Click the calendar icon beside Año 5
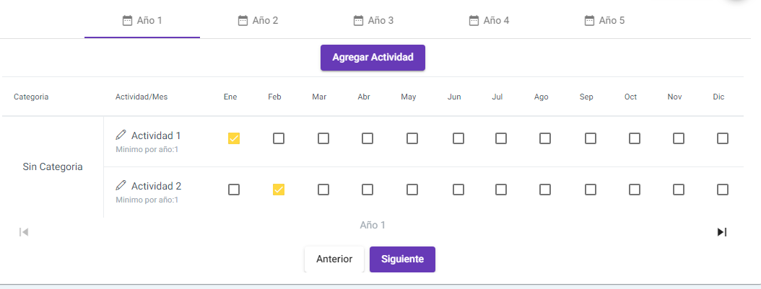Image resolution: width=761 pixels, height=289 pixels. 589,20
